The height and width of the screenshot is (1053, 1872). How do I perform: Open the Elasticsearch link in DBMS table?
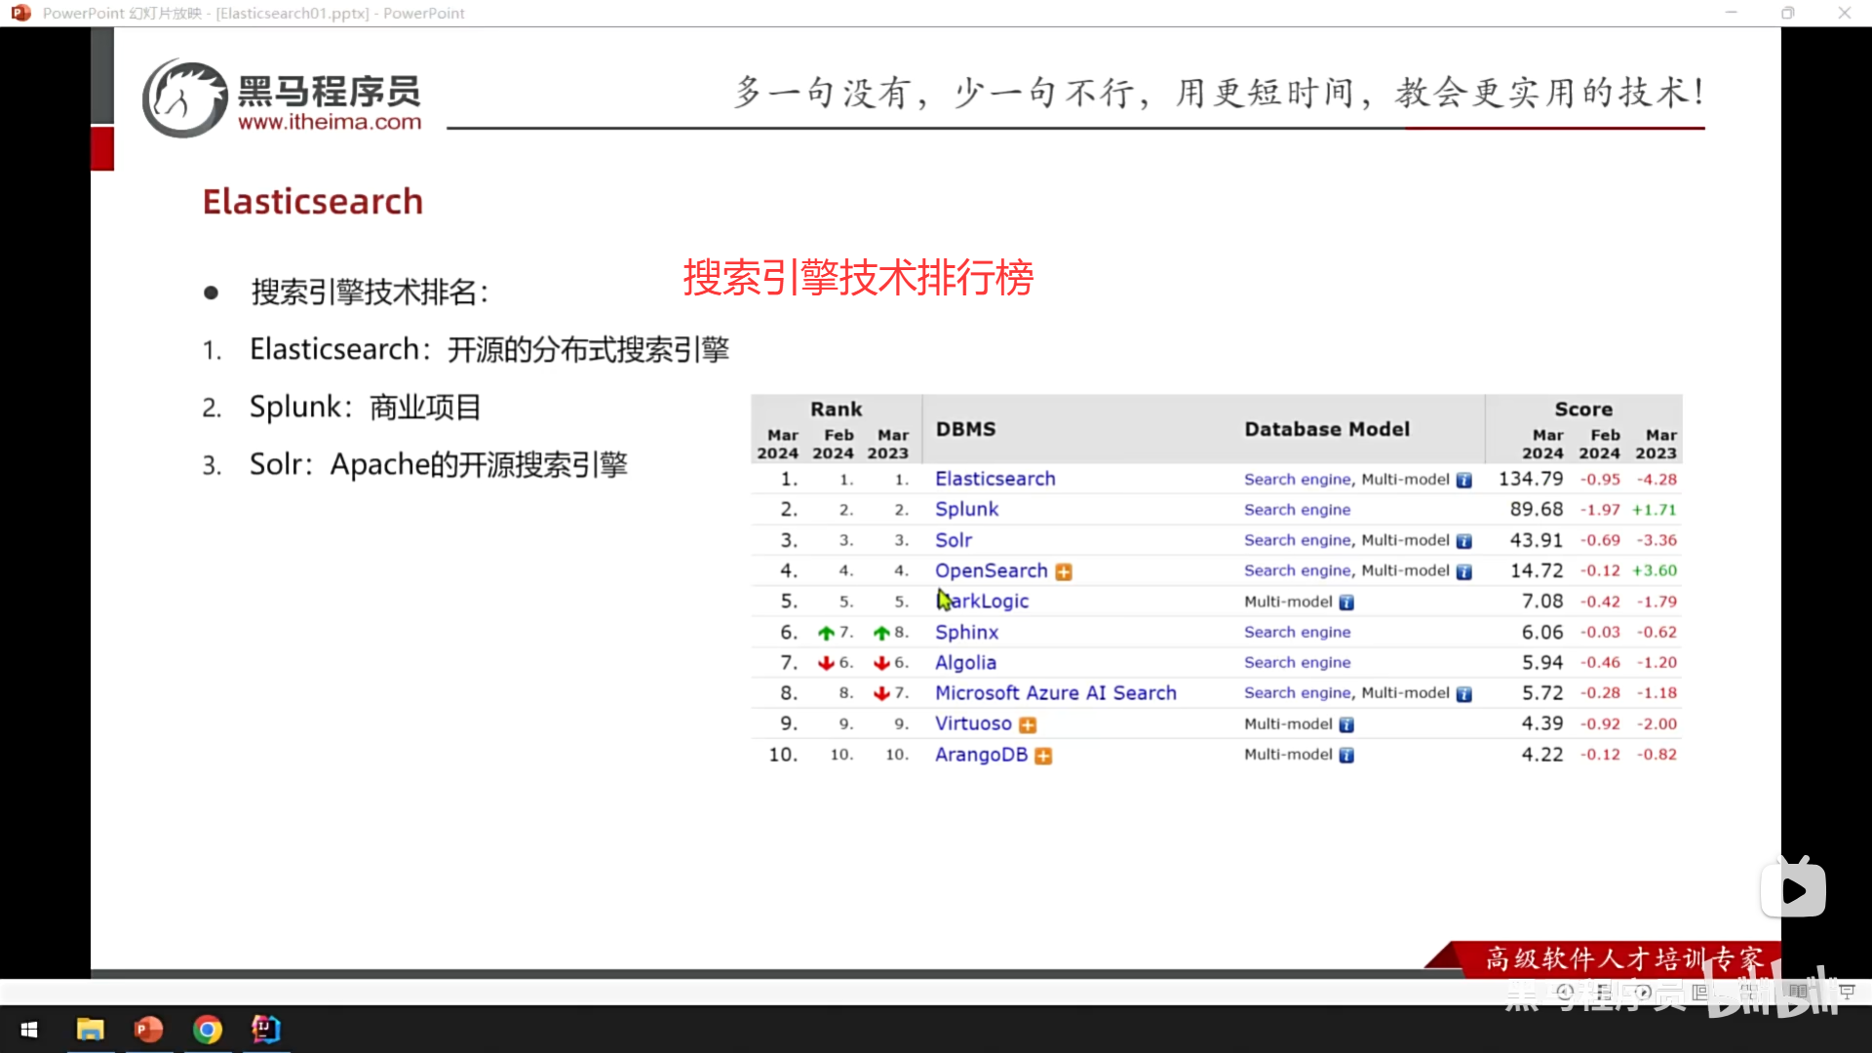(x=994, y=479)
